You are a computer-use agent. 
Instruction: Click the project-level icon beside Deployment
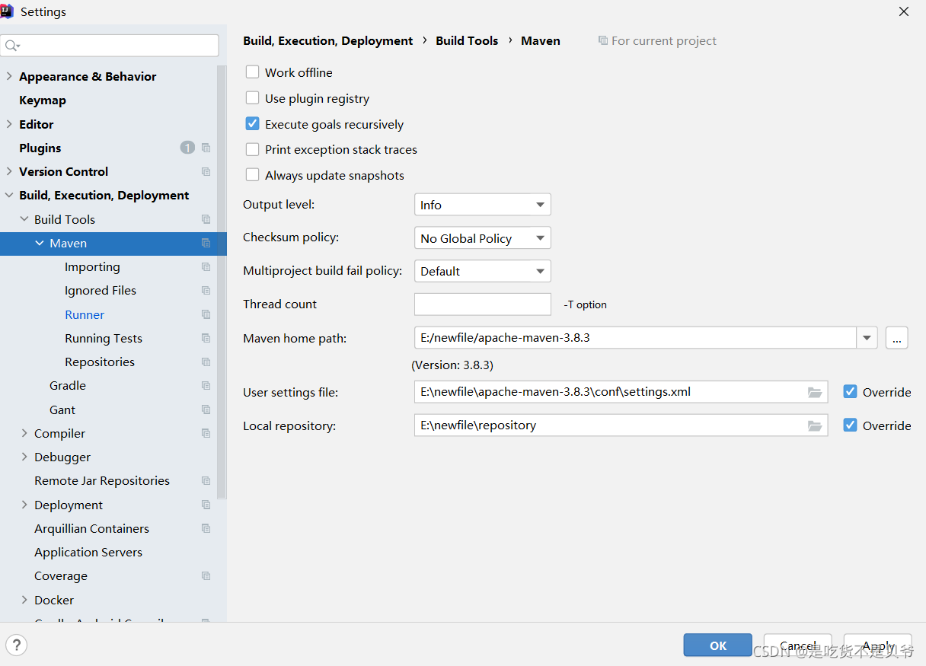pyautogui.click(x=206, y=505)
